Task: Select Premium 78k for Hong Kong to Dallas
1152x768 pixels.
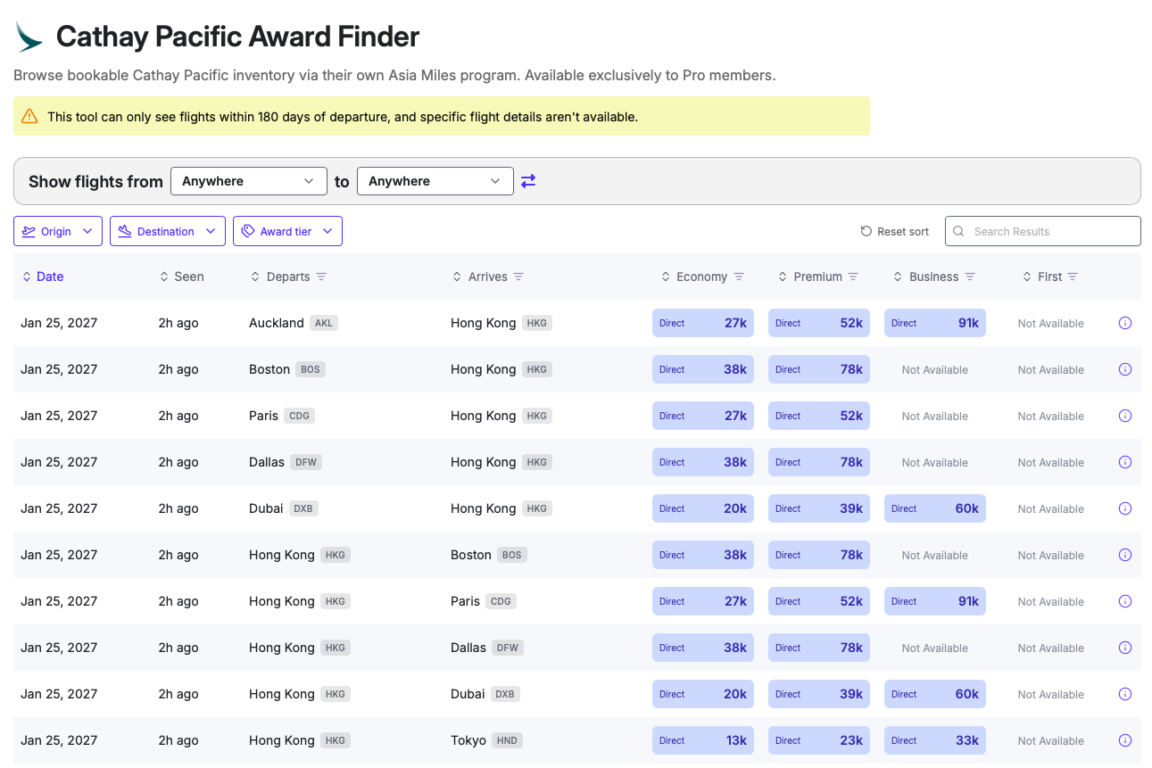Action: [819, 648]
